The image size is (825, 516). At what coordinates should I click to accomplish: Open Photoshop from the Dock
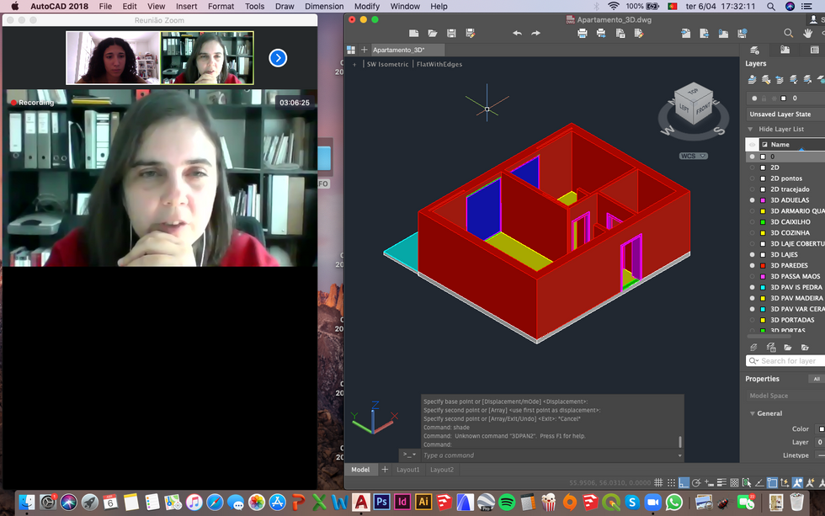coord(381,502)
